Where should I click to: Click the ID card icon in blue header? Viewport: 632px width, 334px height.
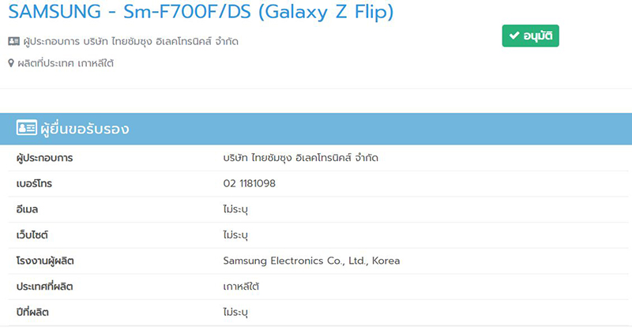(27, 128)
